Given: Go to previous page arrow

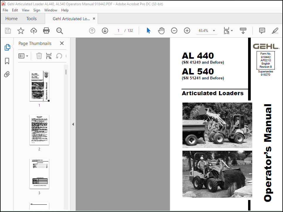Looking at the screenshot, I should click(92, 31).
